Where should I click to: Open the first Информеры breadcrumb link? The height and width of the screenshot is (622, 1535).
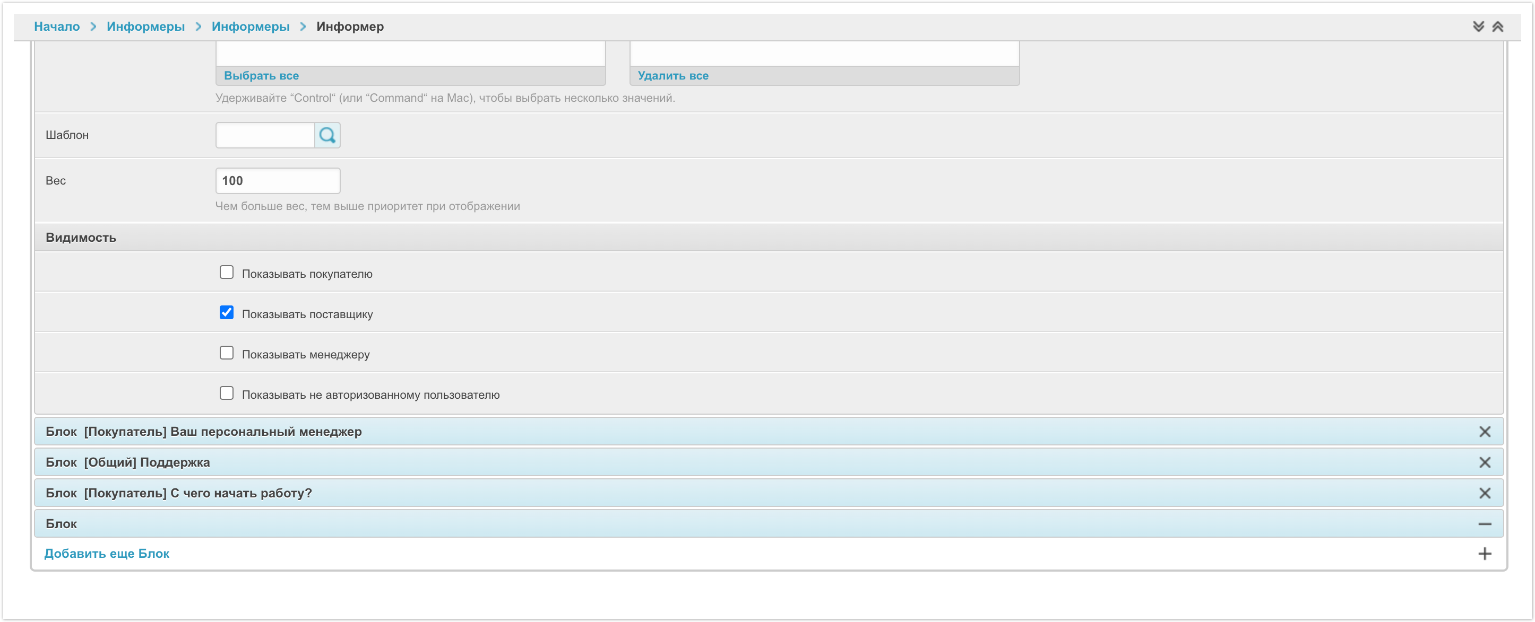point(145,26)
